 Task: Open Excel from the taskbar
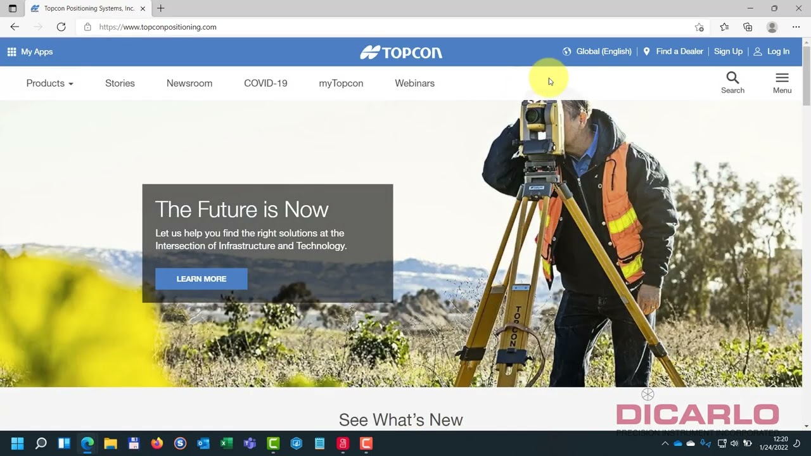click(226, 443)
